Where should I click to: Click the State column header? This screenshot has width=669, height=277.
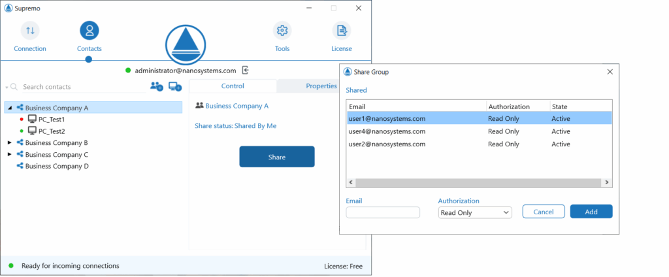(x=581, y=106)
